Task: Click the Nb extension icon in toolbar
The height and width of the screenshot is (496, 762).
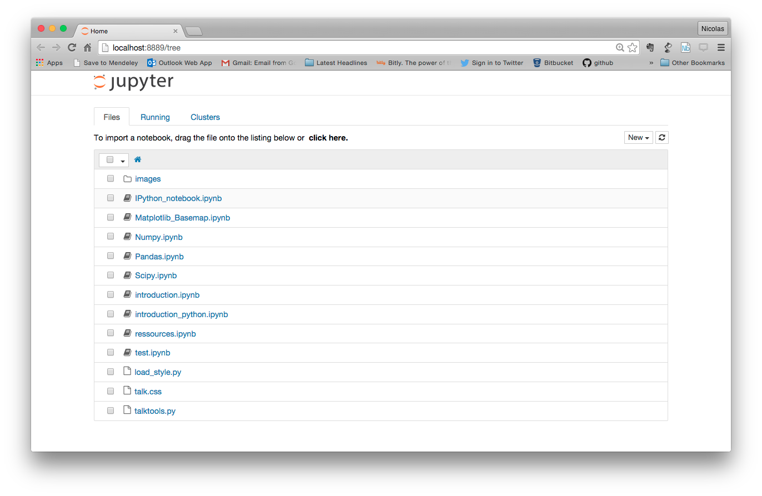Action: pyautogui.click(x=686, y=48)
